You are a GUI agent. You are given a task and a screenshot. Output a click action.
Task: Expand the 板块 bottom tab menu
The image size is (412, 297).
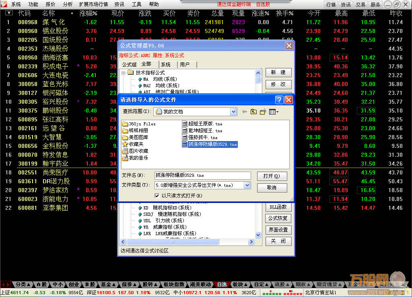coord(246,285)
